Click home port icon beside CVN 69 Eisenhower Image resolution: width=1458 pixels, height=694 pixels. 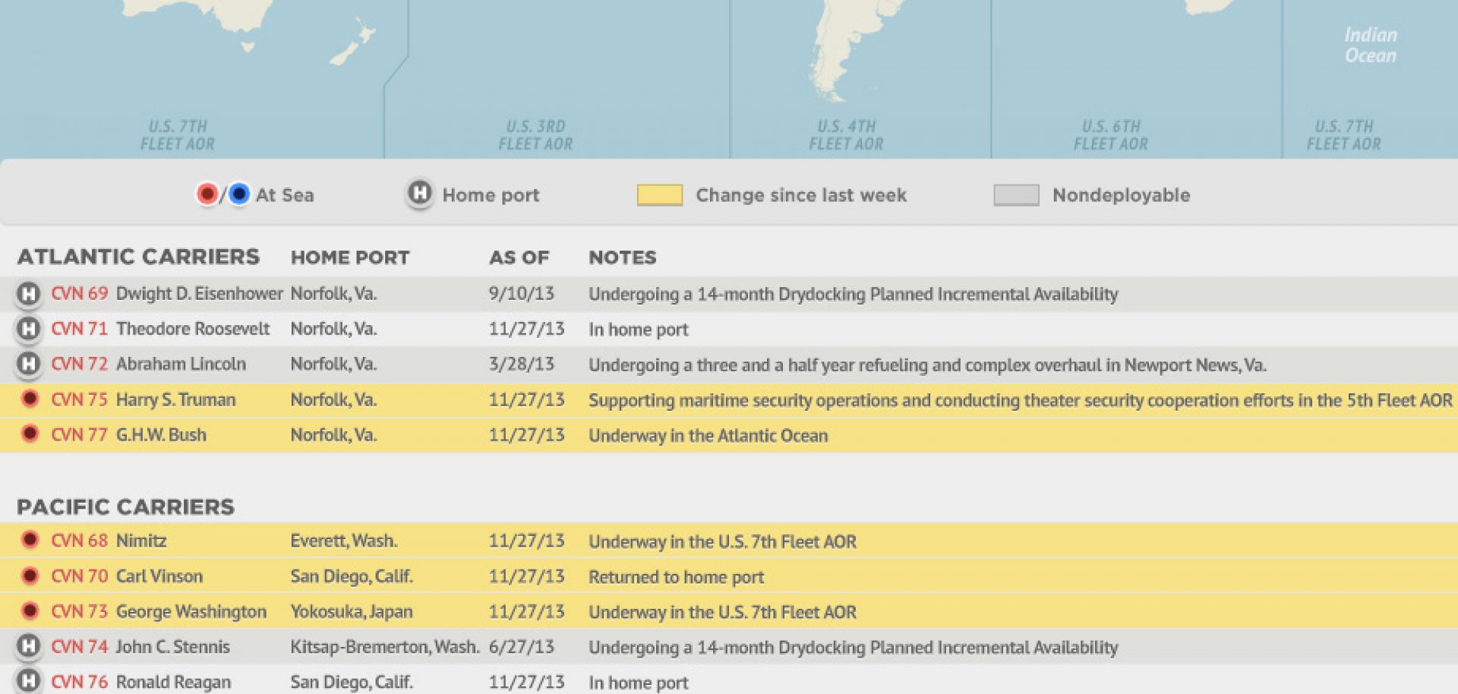[x=29, y=294]
